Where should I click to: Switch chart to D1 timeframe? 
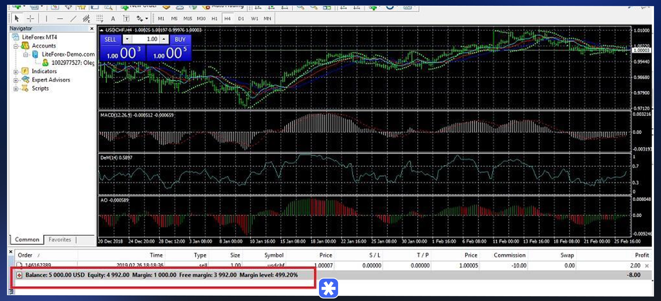pyautogui.click(x=241, y=19)
